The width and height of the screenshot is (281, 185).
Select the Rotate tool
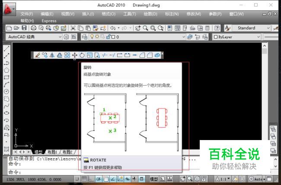click(82, 55)
